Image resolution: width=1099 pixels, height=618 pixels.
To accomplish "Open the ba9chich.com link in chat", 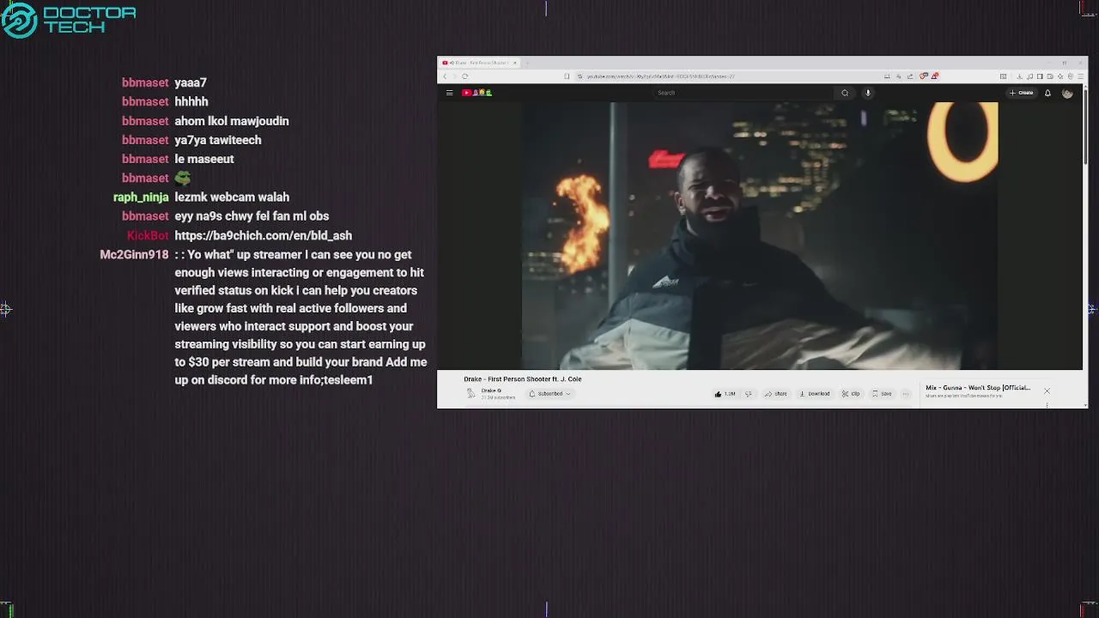I will tap(263, 235).
